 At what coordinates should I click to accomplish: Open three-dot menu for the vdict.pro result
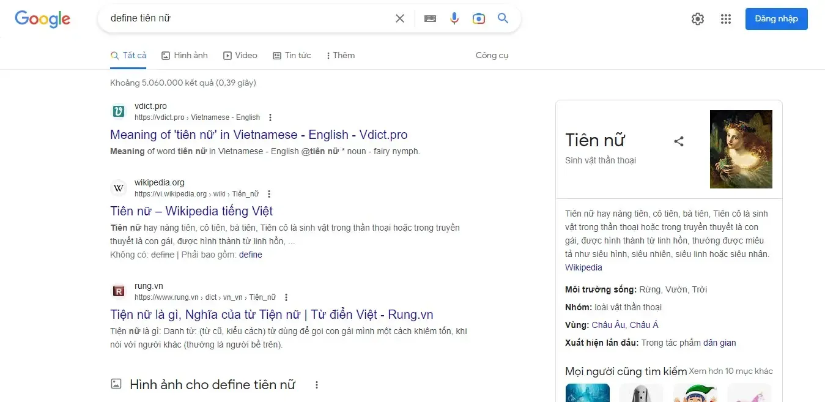[x=270, y=117]
